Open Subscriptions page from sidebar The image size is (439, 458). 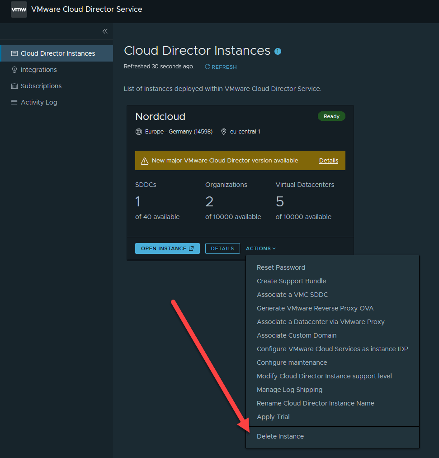point(41,86)
